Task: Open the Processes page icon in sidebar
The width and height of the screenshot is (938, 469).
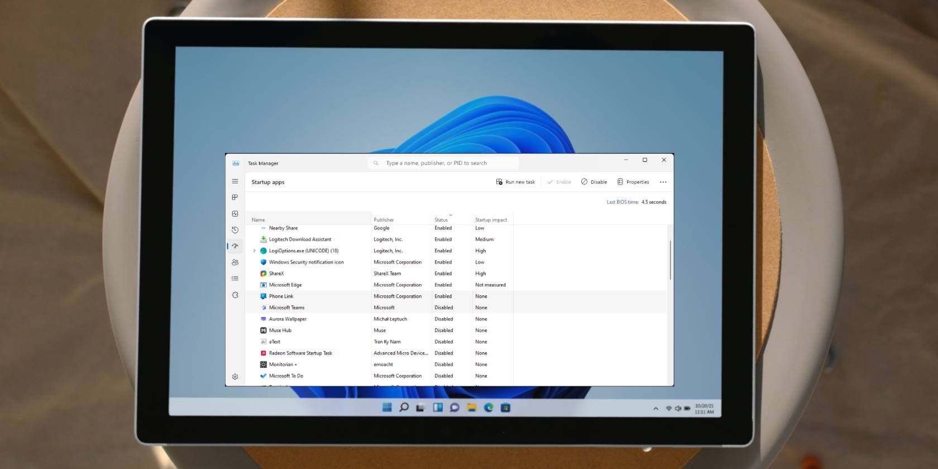Action: [235, 197]
